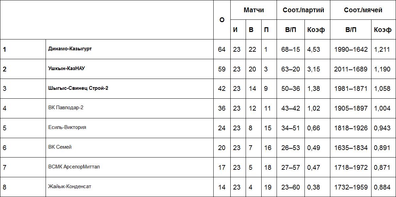Click the О points column header
The image size is (396, 197).
tap(222, 20)
